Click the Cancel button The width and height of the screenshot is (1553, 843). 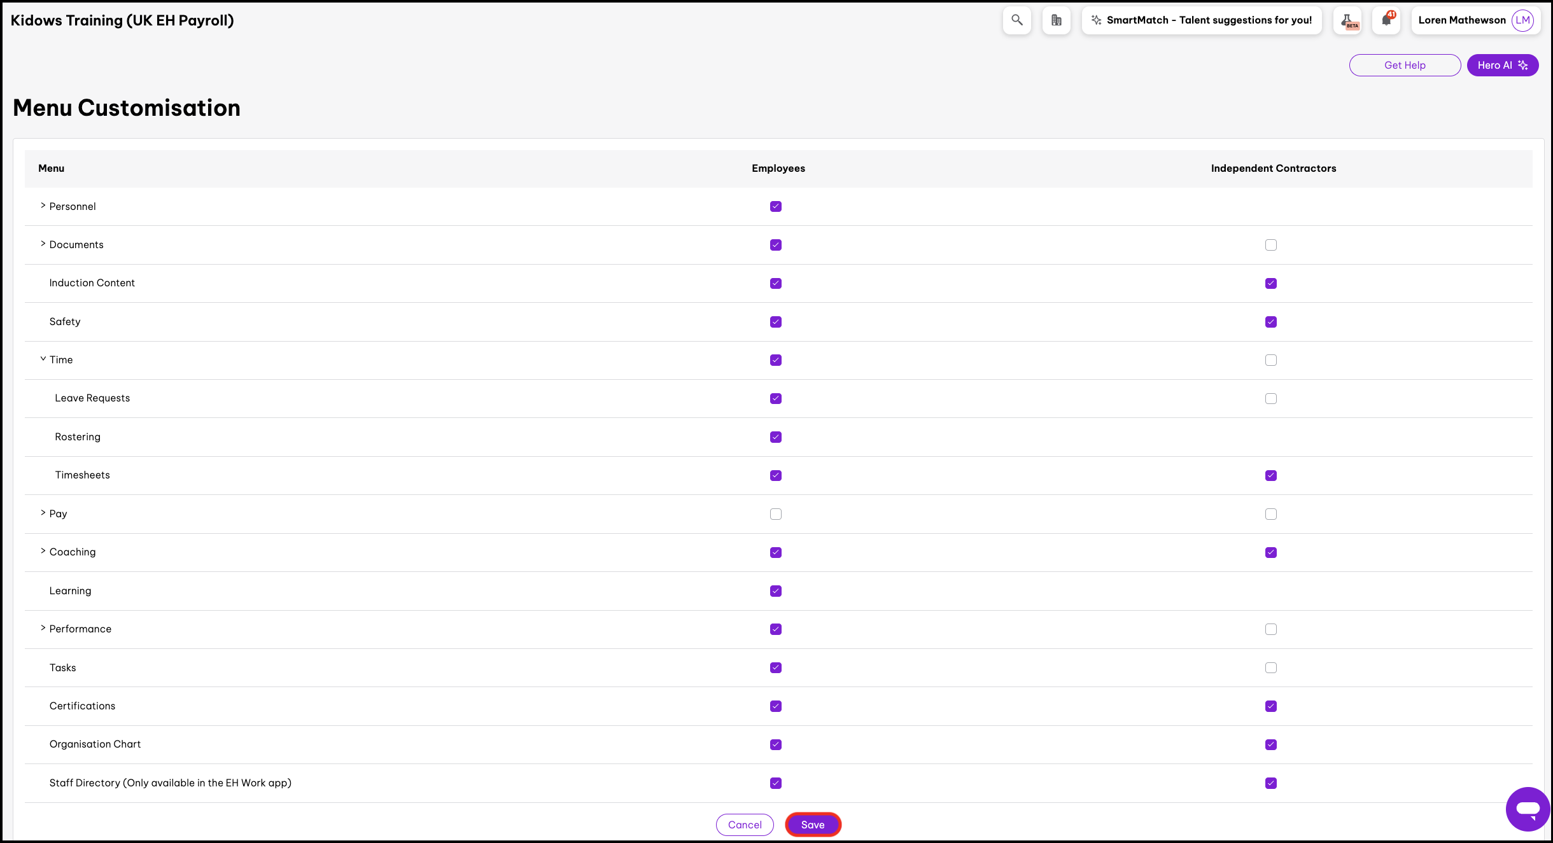745,825
